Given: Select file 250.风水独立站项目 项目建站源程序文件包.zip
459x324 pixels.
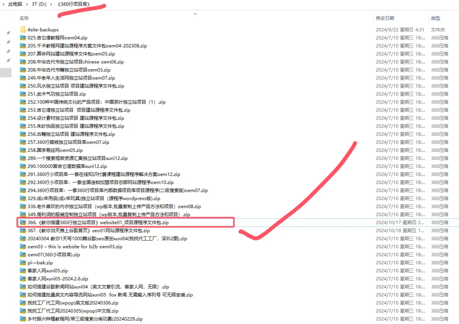Looking at the screenshot, I should pos(76,86).
